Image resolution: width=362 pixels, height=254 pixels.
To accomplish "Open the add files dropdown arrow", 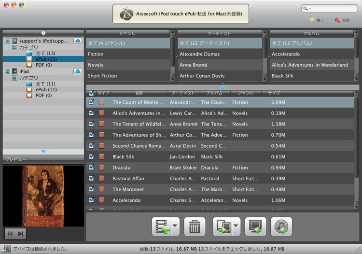I will coord(174,226).
